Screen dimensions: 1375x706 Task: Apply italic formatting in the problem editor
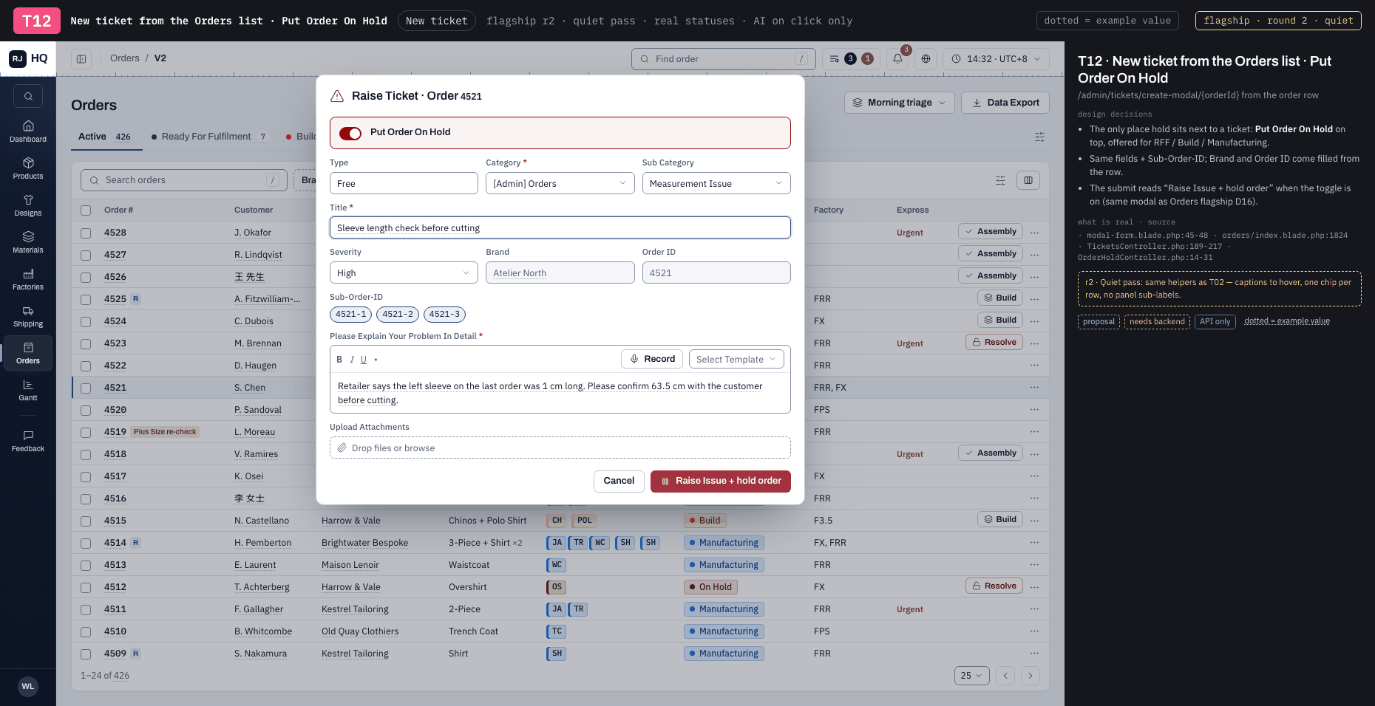(x=352, y=360)
